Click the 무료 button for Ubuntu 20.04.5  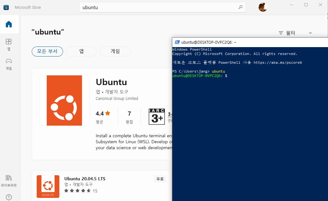coord(160,179)
